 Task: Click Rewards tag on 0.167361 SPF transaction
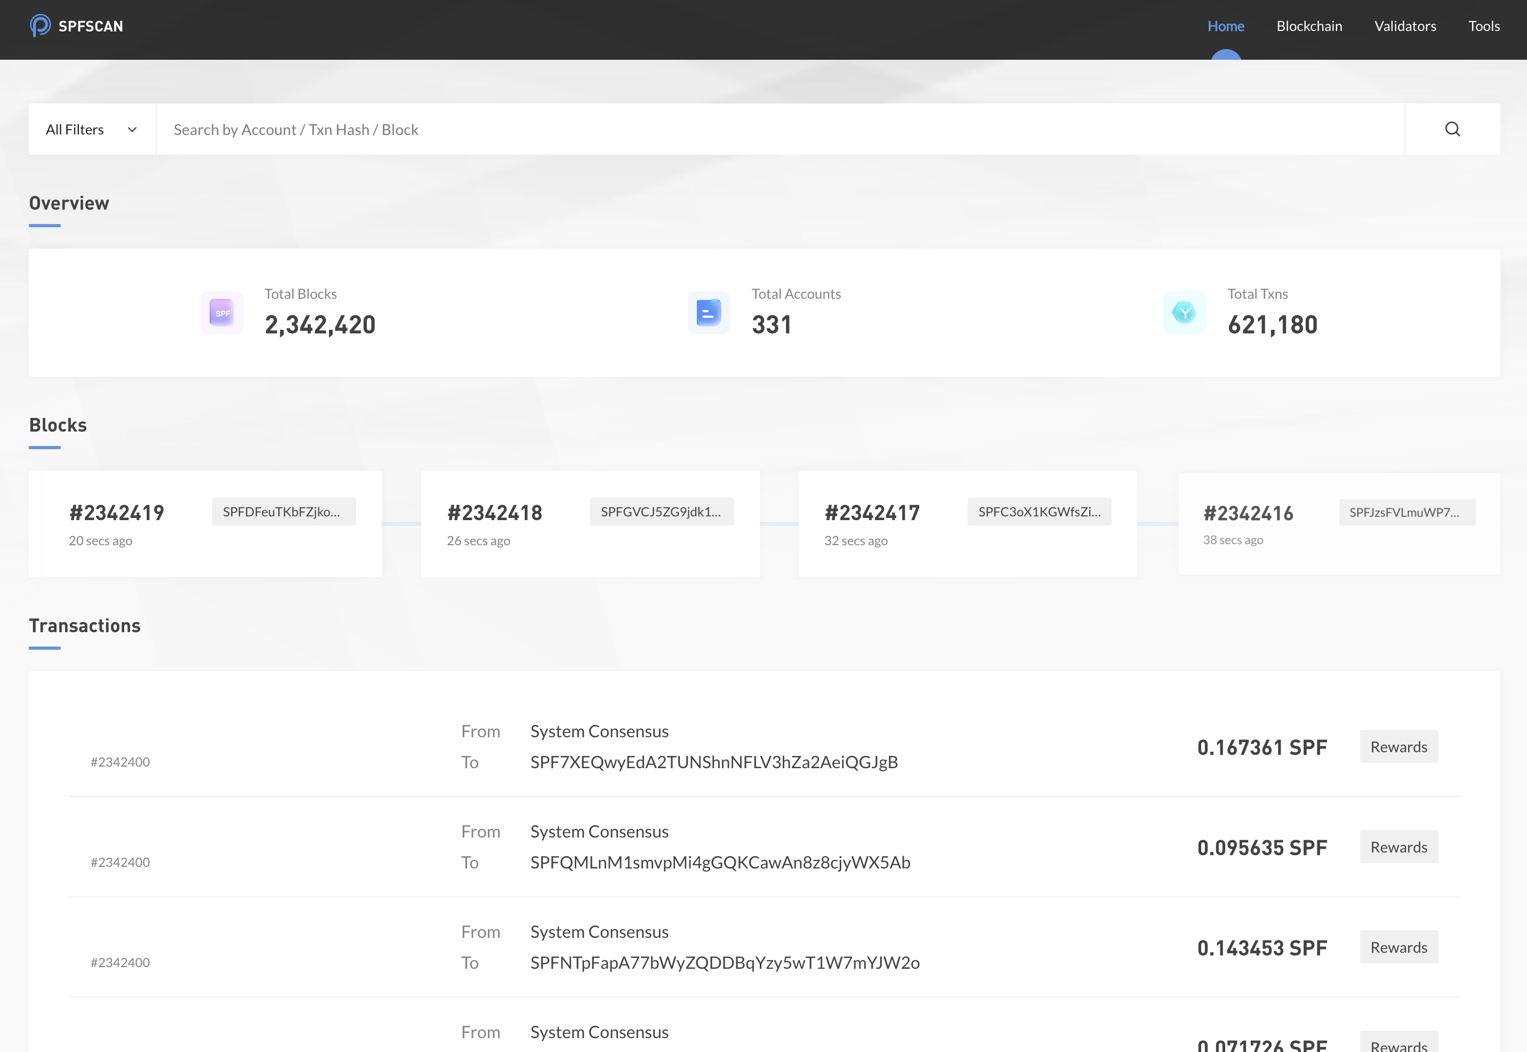(x=1399, y=747)
